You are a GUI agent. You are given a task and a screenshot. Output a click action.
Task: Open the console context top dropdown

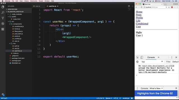(x=152, y=62)
